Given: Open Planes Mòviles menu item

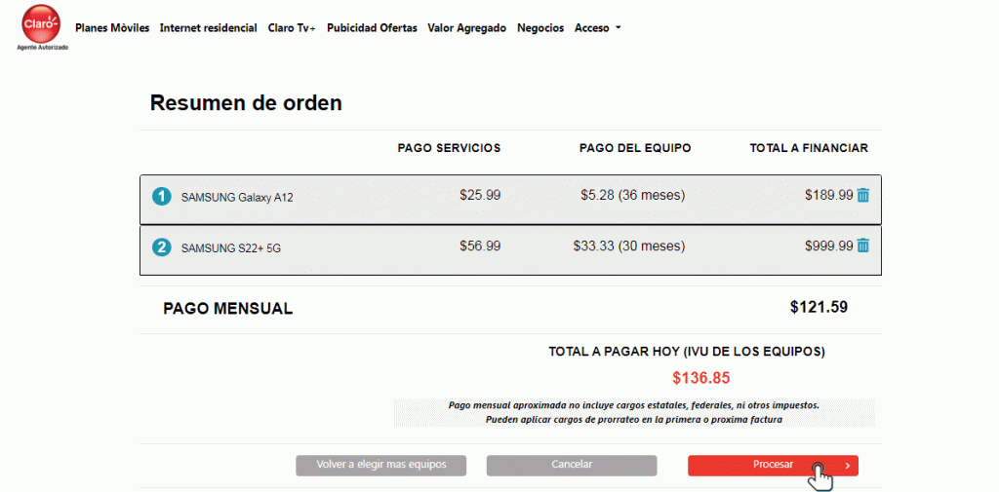Looking at the screenshot, I should coord(112,28).
